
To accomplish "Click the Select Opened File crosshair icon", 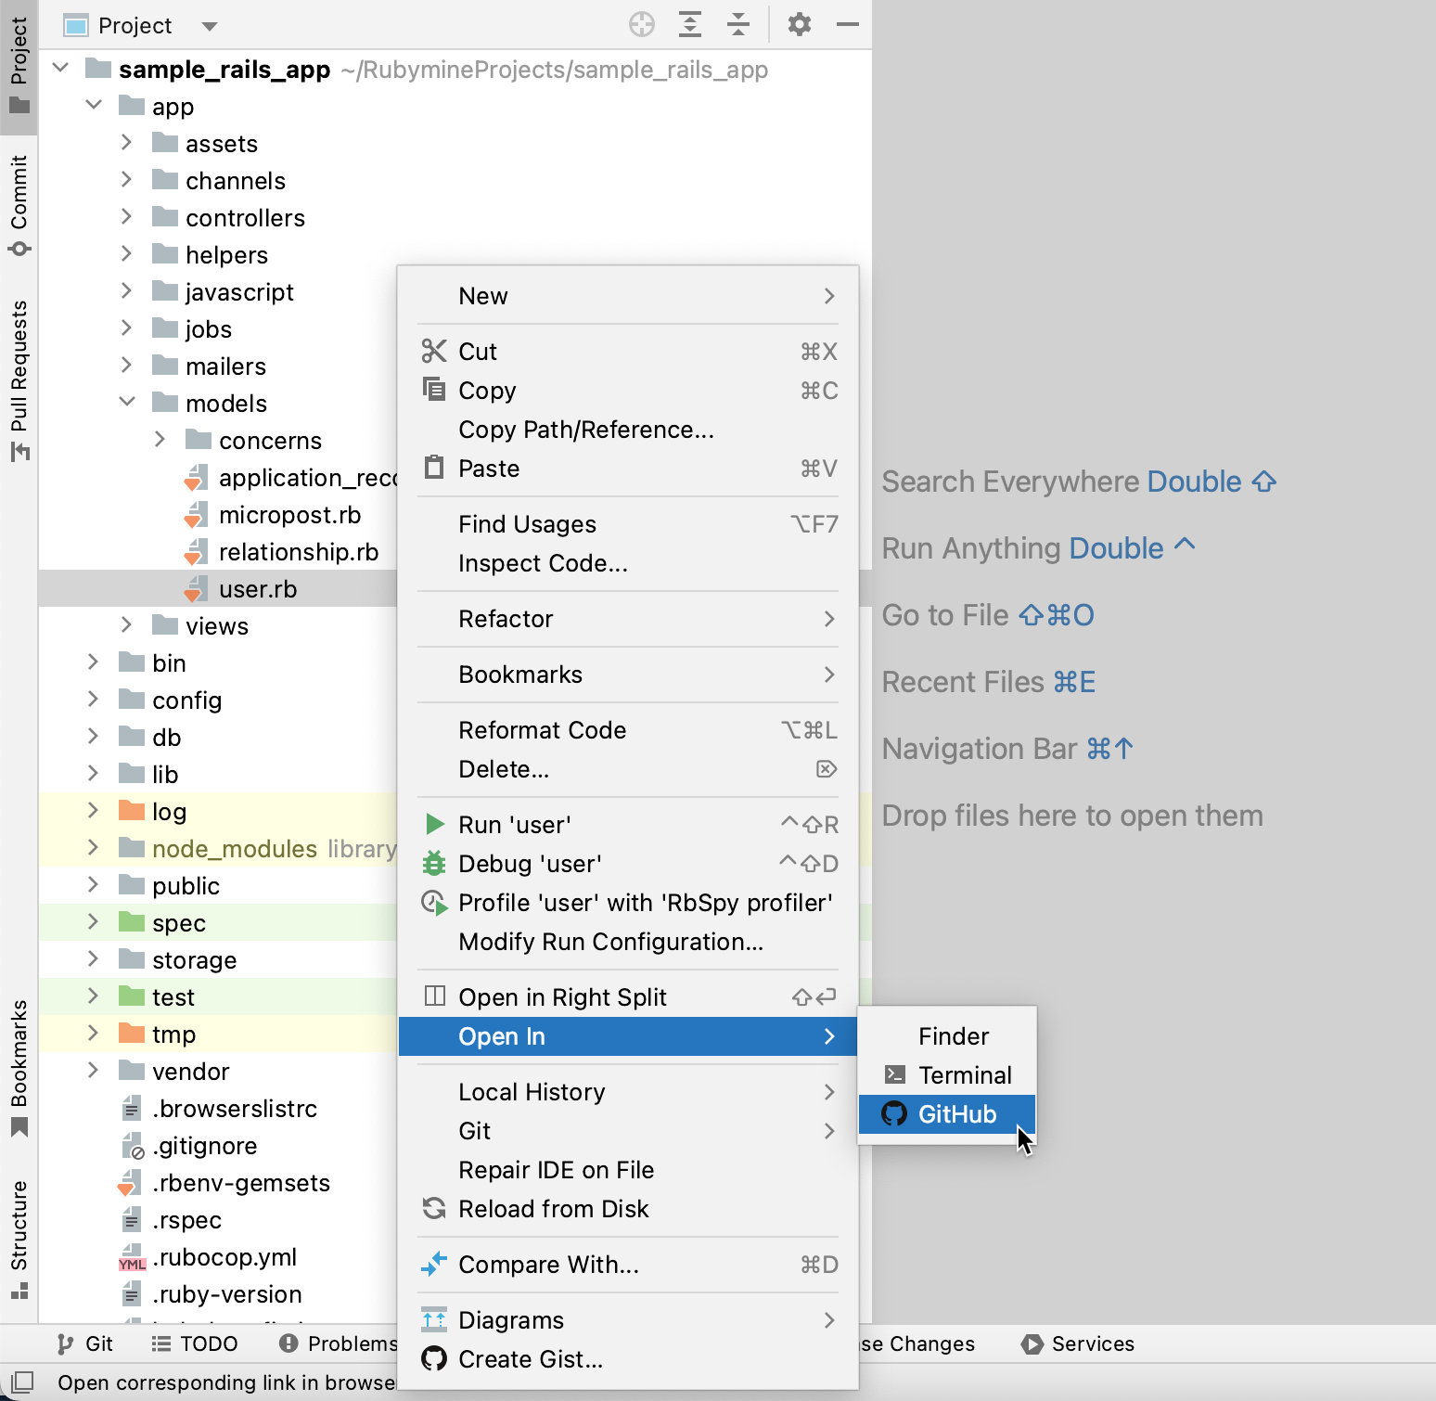I will (642, 25).
